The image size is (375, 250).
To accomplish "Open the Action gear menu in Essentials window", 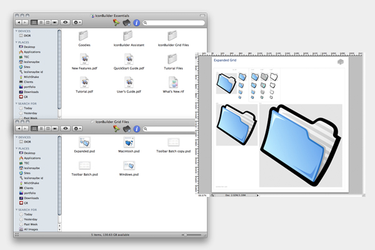I will point(77,22).
